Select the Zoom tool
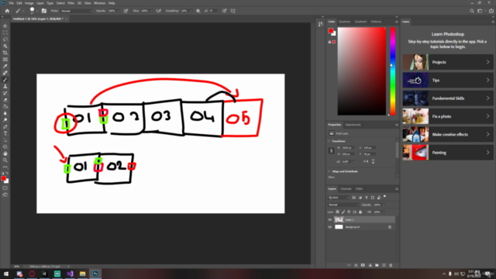The width and height of the screenshot is (496, 279). tap(5, 160)
